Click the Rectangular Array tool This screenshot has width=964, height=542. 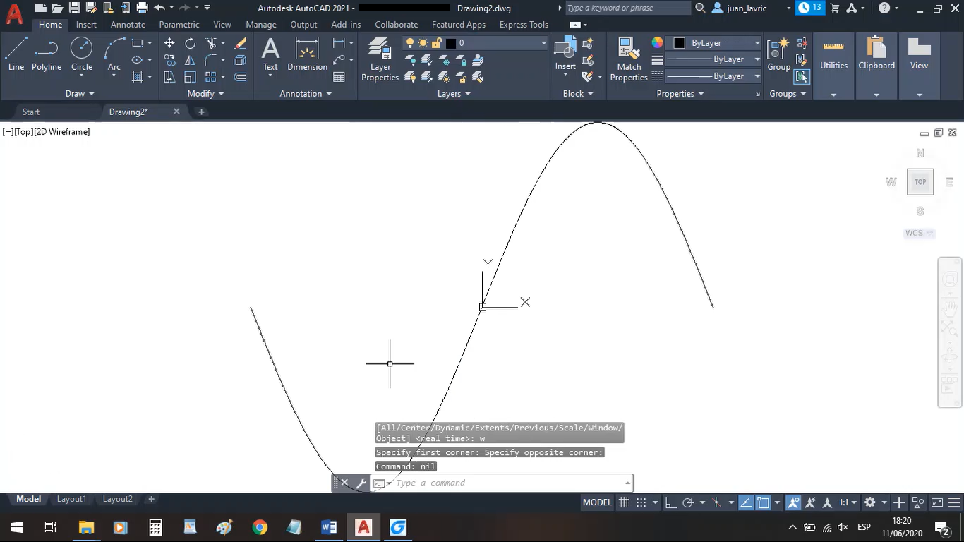tap(210, 77)
